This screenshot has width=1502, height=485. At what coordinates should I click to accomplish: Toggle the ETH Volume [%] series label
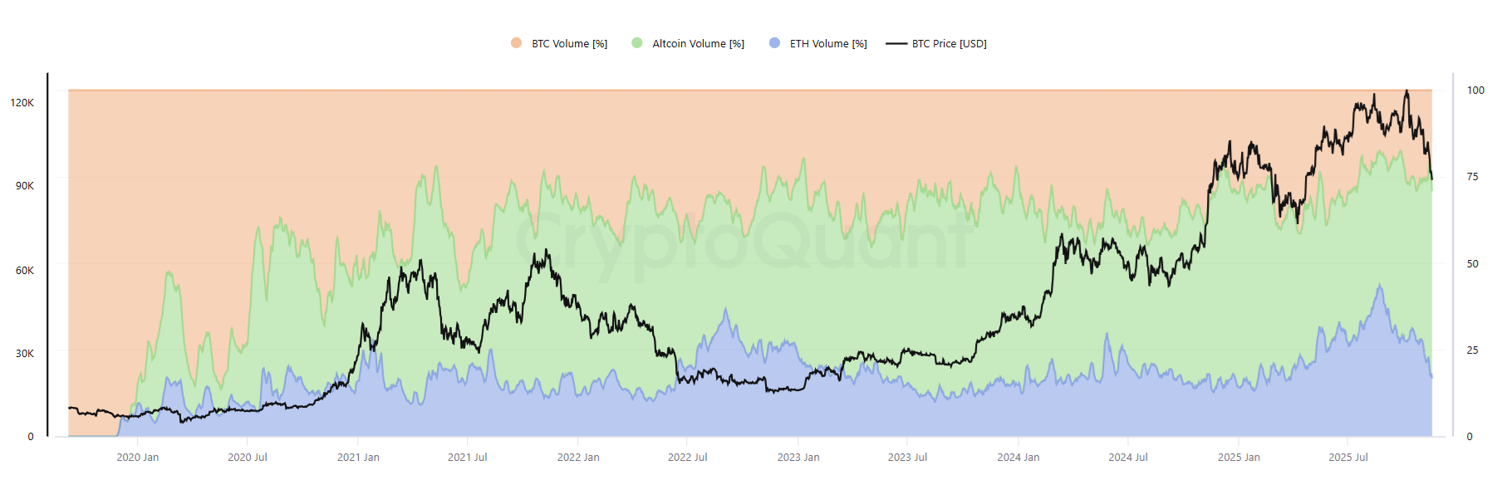827,44
